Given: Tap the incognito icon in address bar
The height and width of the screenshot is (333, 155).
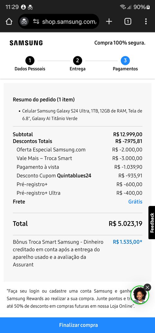Looking at the screenshot, I should [24, 21].
